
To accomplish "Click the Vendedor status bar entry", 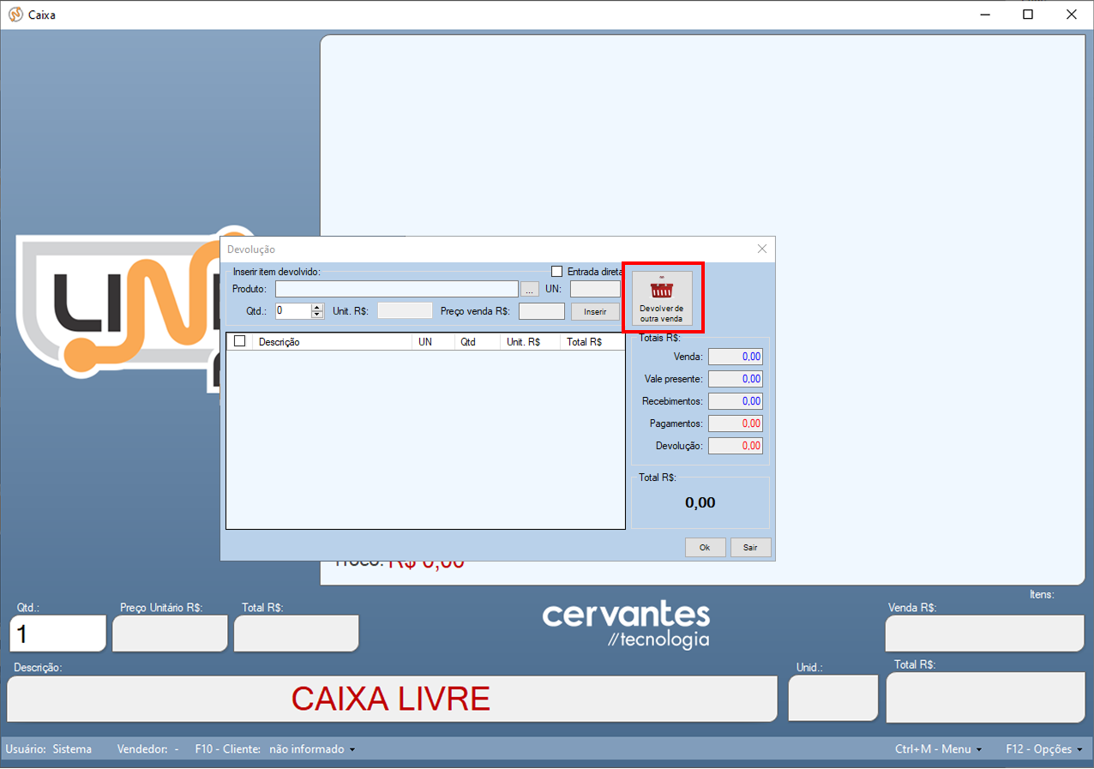I will 148,749.
